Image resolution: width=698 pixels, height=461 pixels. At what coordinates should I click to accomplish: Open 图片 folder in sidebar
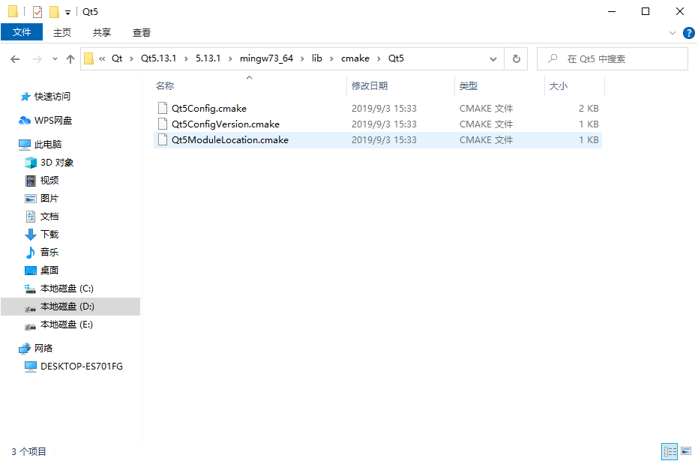click(42, 199)
